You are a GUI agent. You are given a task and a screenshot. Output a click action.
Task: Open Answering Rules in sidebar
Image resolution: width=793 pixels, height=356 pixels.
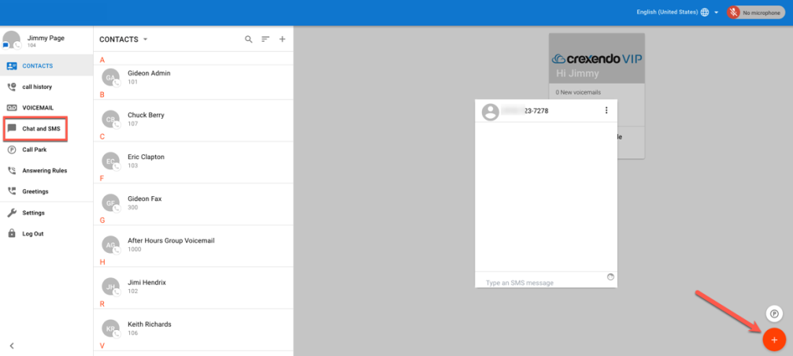tap(46, 171)
